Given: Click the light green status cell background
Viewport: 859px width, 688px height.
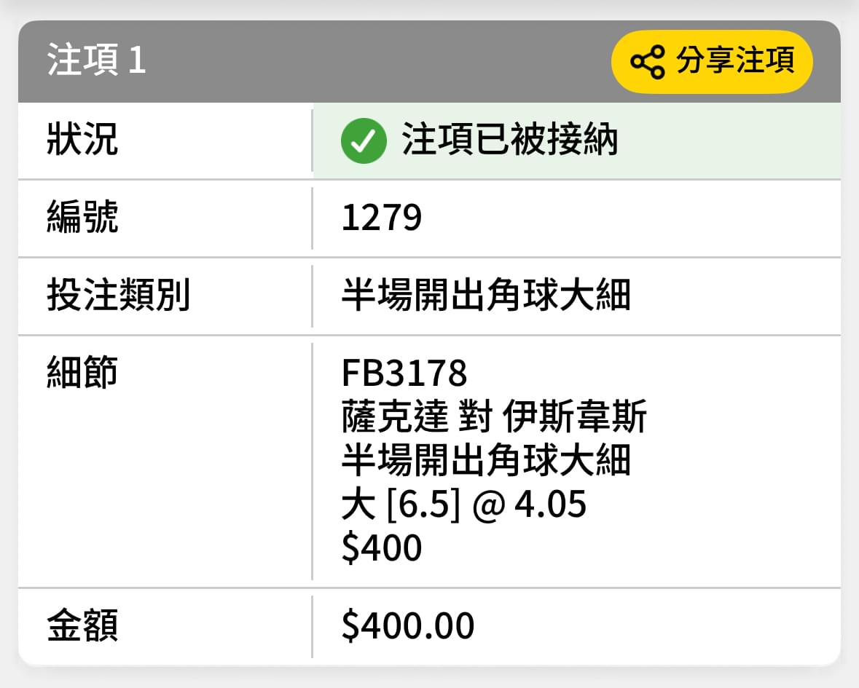Looking at the screenshot, I should pos(577,141).
